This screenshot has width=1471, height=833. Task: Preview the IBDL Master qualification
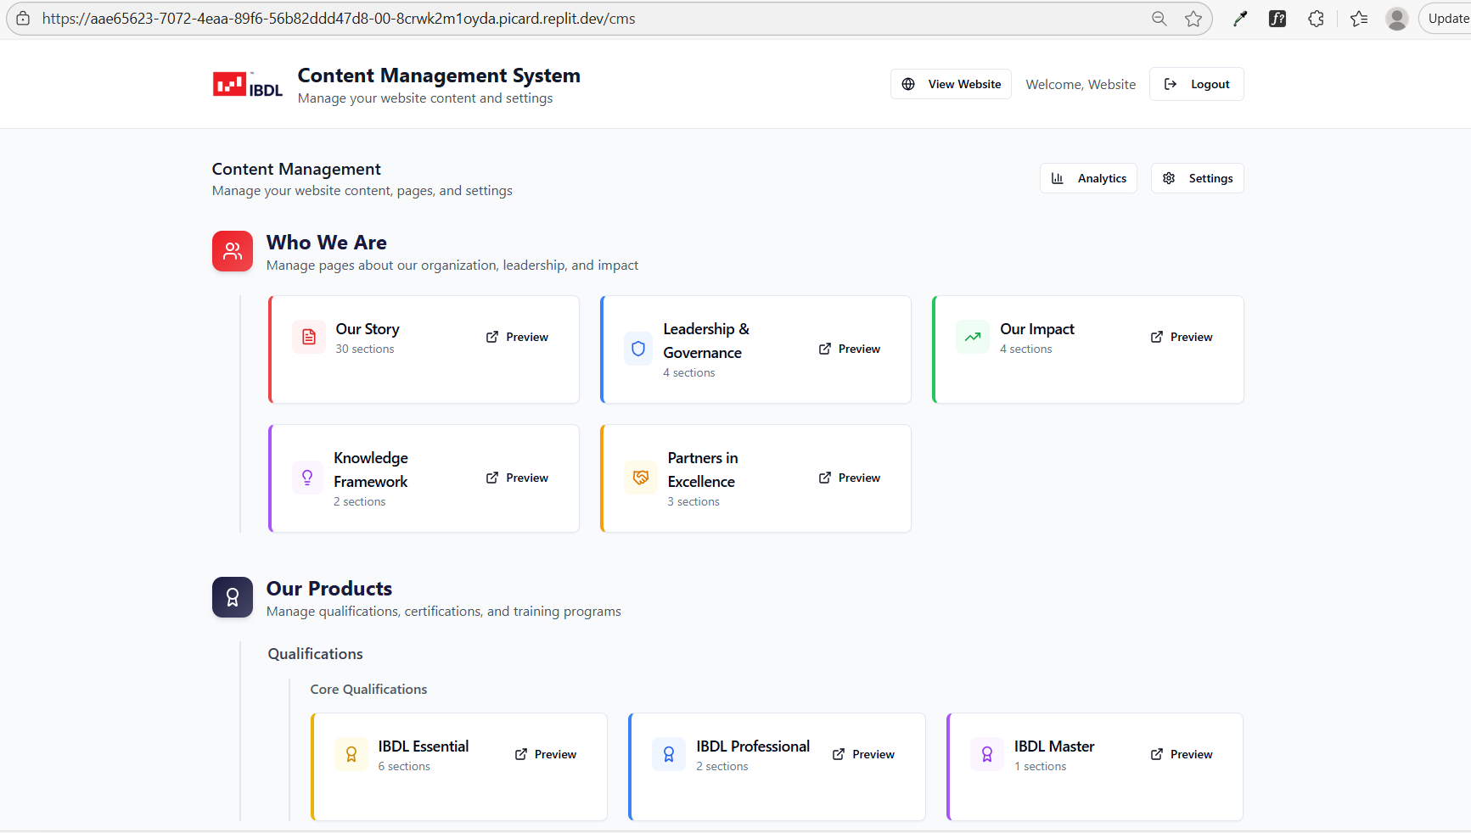click(x=1182, y=754)
